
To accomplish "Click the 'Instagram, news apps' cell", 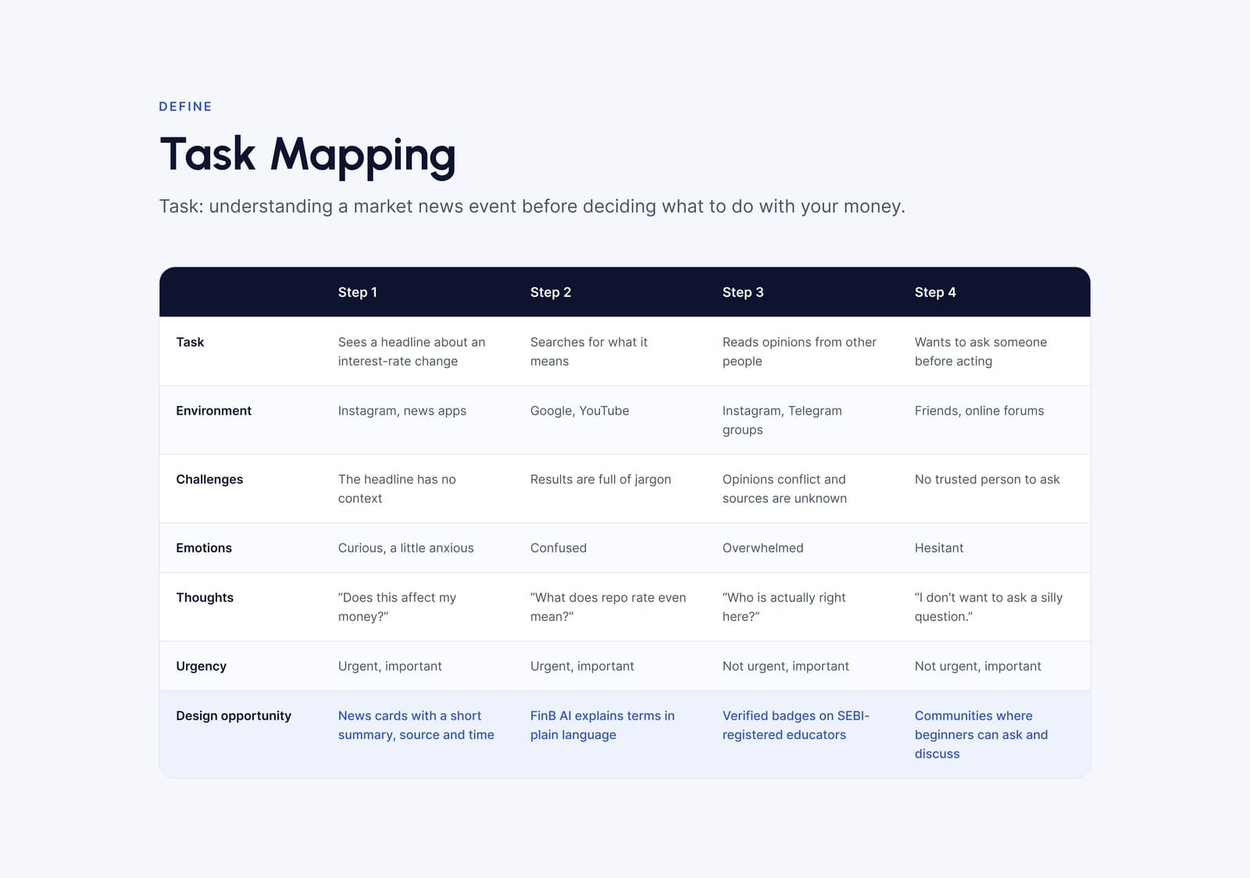I will tap(402, 411).
